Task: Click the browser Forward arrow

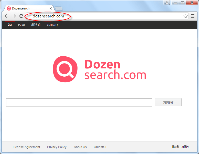Action: click(x=14, y=16)
